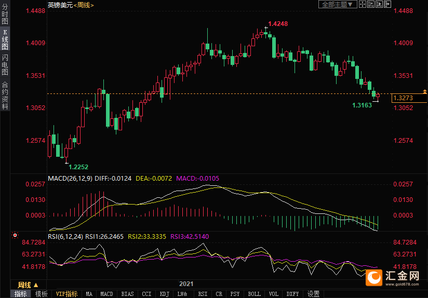Click the MACD:-0.0105 value
428x298 pixels.
(x=197, y=179)
